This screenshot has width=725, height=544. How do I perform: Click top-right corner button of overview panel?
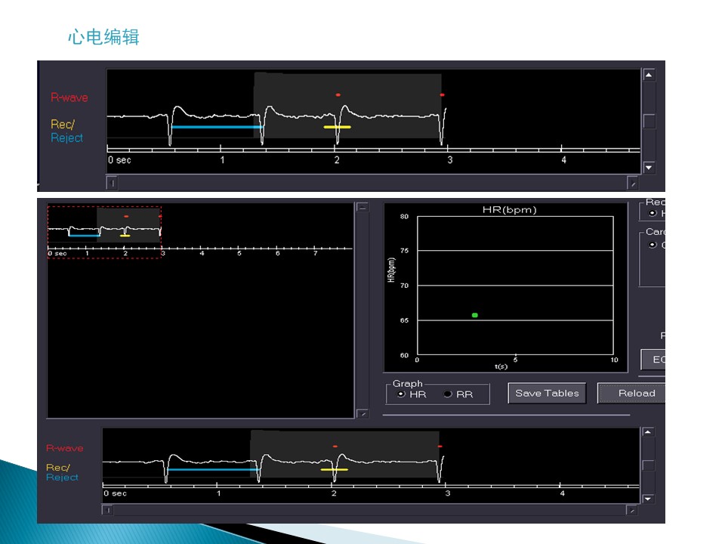point(362,207)
